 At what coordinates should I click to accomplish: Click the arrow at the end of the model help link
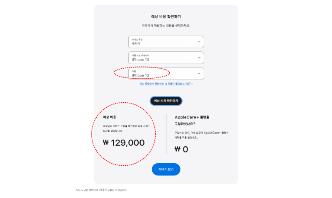(192, 84)
